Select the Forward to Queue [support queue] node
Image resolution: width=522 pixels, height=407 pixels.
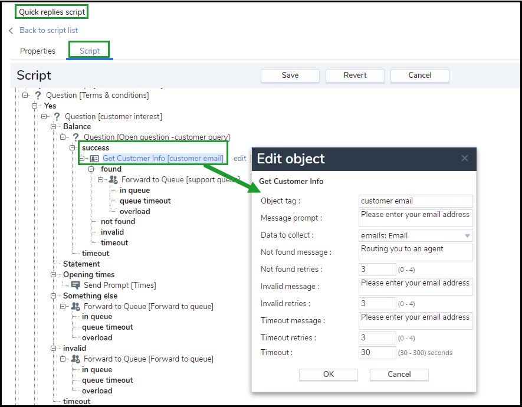tap(180, 180)
